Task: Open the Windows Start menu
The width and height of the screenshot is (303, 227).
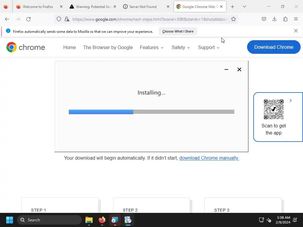Action: pos(9,220)
